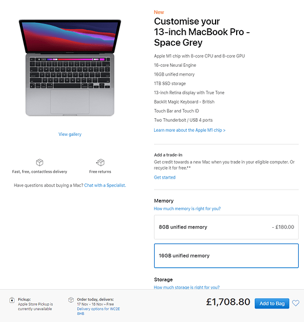Open How much memory is right for you

pyautogui.click(x=187, y=208)
